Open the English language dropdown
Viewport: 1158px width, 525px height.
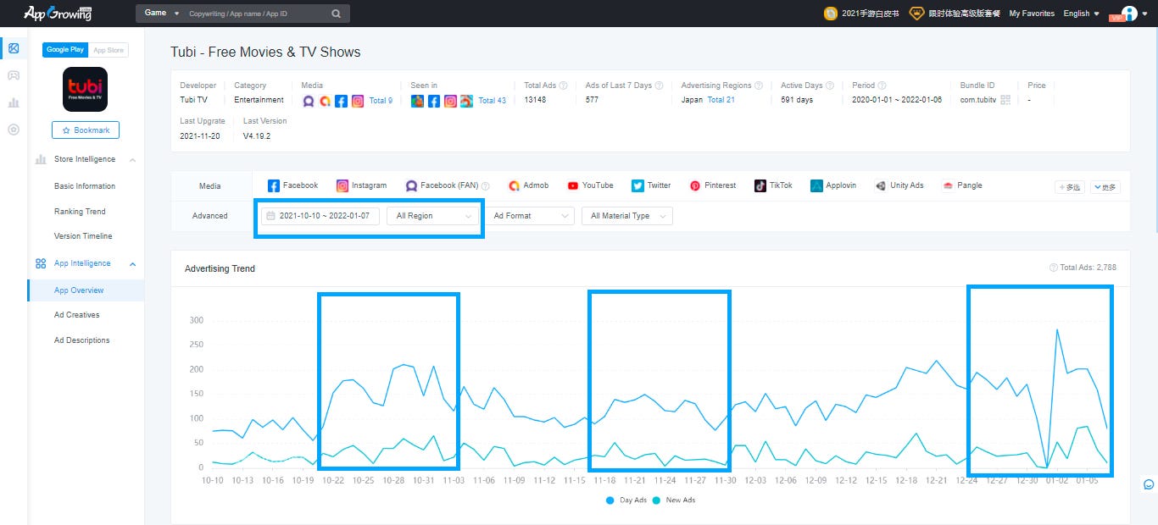pyautogui.click(x=1081, y=14)
